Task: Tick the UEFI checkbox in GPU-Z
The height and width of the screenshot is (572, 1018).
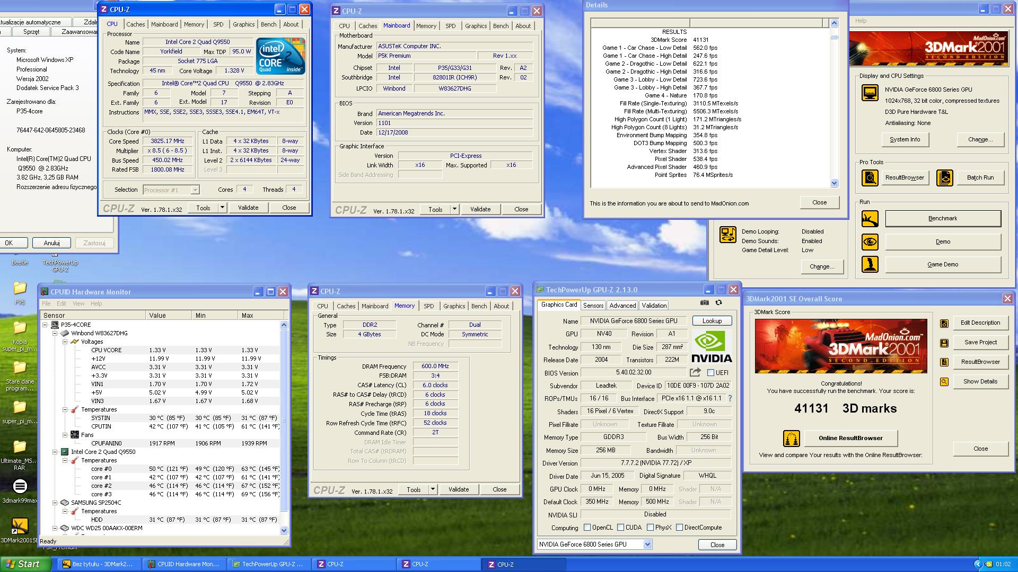Action: [710, 372]
